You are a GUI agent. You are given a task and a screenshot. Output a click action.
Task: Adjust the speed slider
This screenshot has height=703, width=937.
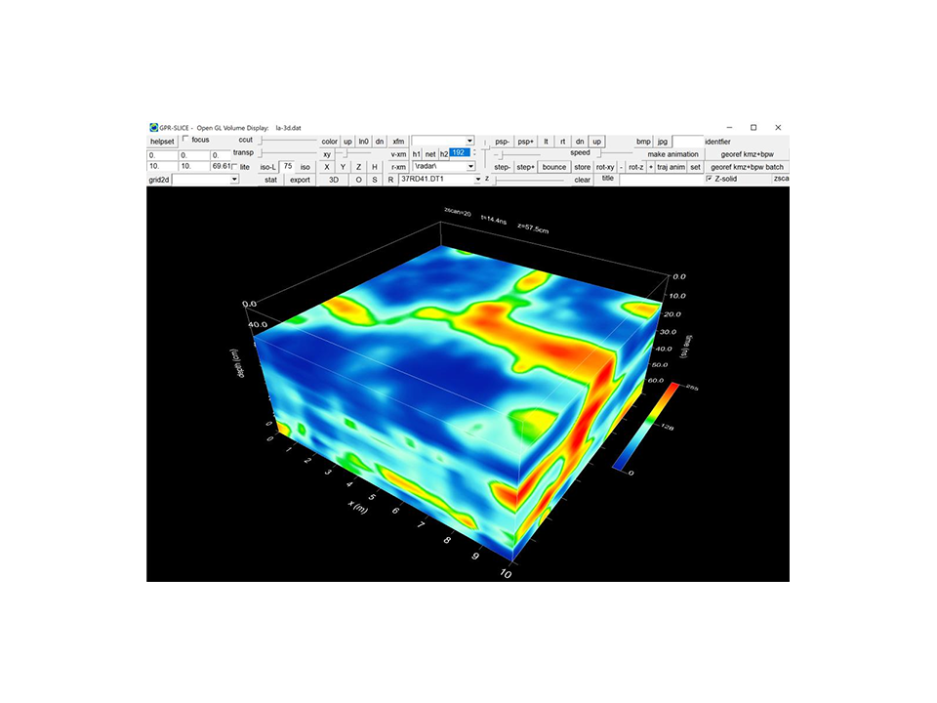(599, 153)
